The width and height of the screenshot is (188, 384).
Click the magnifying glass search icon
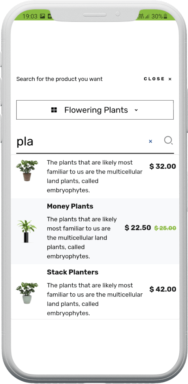(x=168, y=141)
